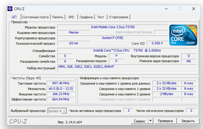Click the Проверка button
Viewport: 203px width, 129px height.
coord(165,121)
